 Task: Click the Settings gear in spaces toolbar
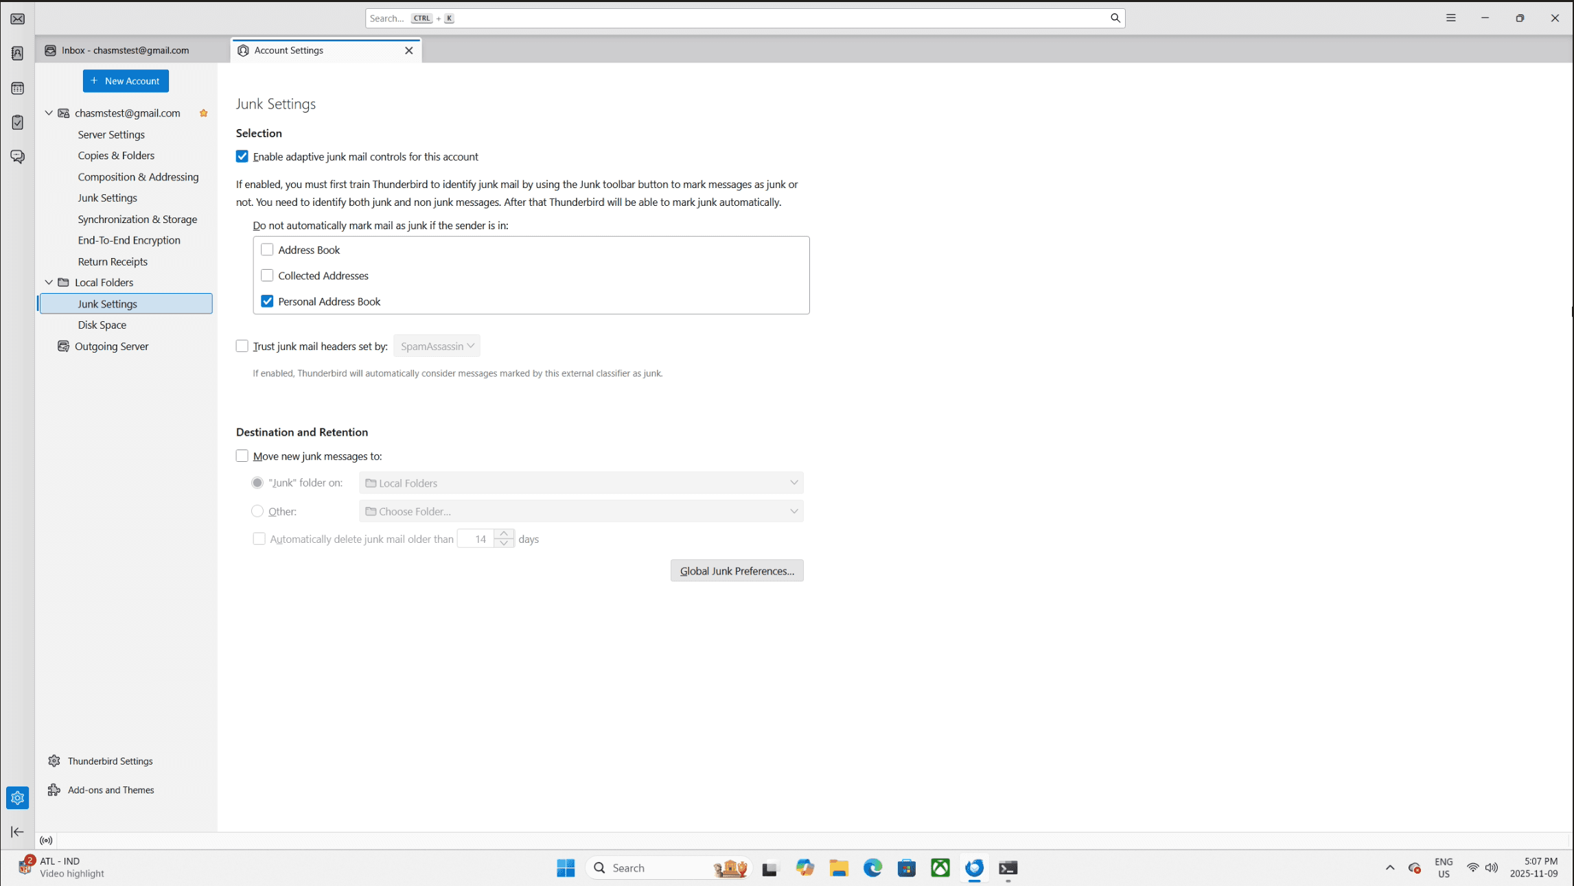point(18,797)
